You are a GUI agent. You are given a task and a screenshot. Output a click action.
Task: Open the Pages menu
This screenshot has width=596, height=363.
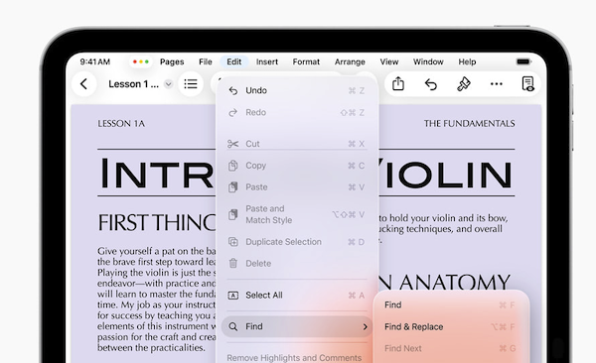172,61
